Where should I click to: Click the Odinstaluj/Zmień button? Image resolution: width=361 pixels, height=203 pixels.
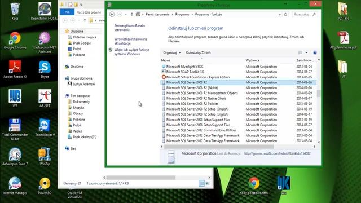click(198, 52)
